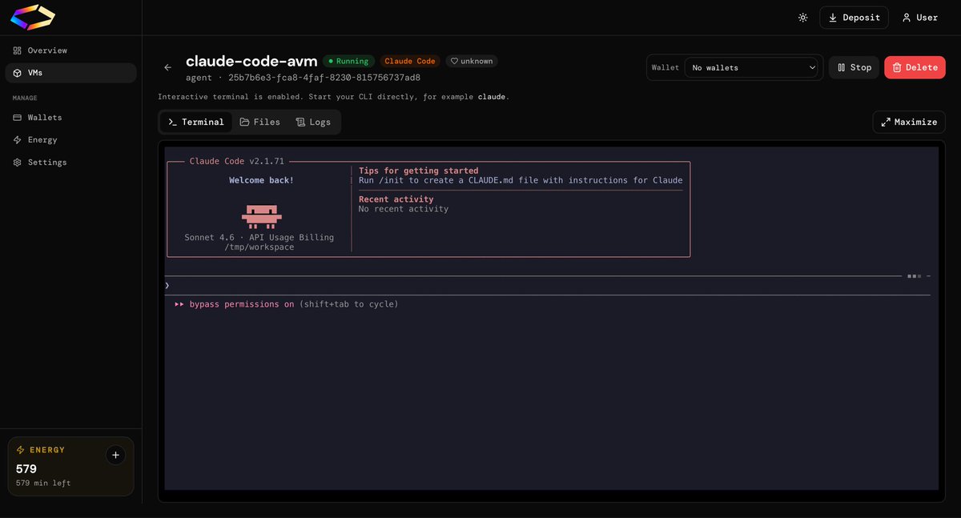
Task: Delete the claude-code-avm VM
Action: 915,67
